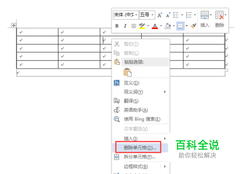The width and height of the screenshot is (240, 174).
Task: Open the font size combo box 五号
Action: (x=147, y=15)
